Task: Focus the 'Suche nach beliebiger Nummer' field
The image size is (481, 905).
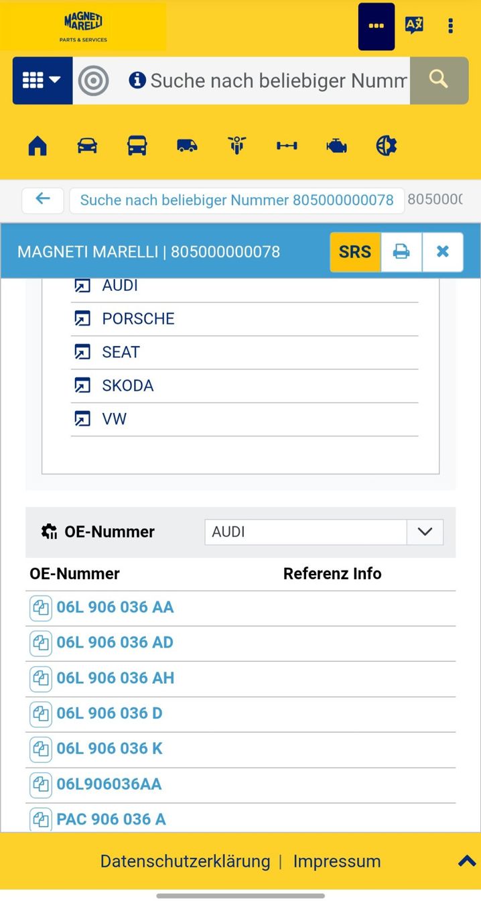Action: click(279, 81)
